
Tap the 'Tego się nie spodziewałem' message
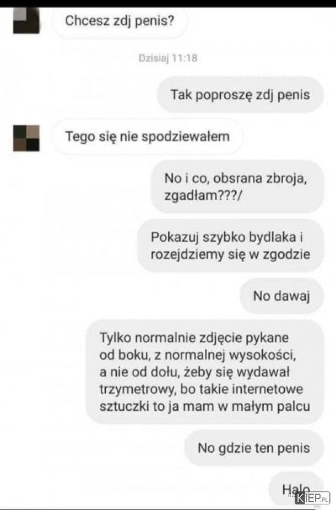pos(148,136)
